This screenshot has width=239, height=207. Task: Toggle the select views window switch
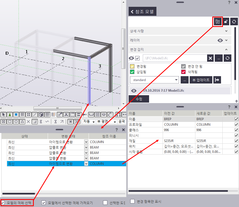click(72, 115)
